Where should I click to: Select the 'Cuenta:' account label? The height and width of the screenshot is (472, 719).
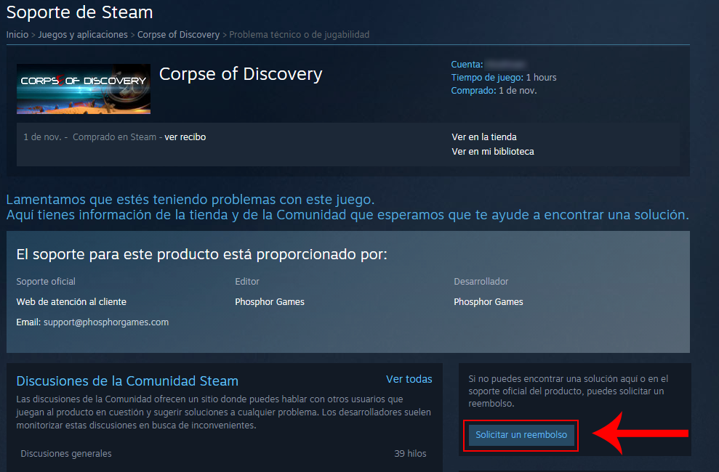(x=467, y=65)
